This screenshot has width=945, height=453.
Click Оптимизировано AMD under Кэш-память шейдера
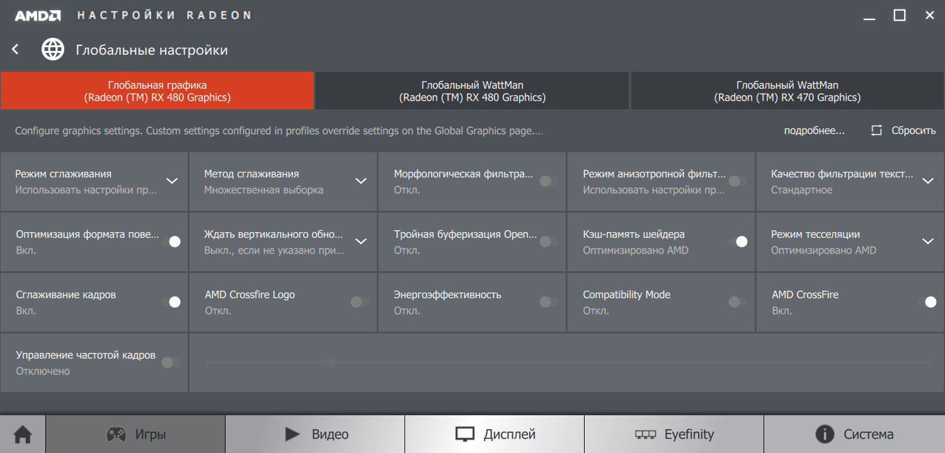(x=636, y=250)
